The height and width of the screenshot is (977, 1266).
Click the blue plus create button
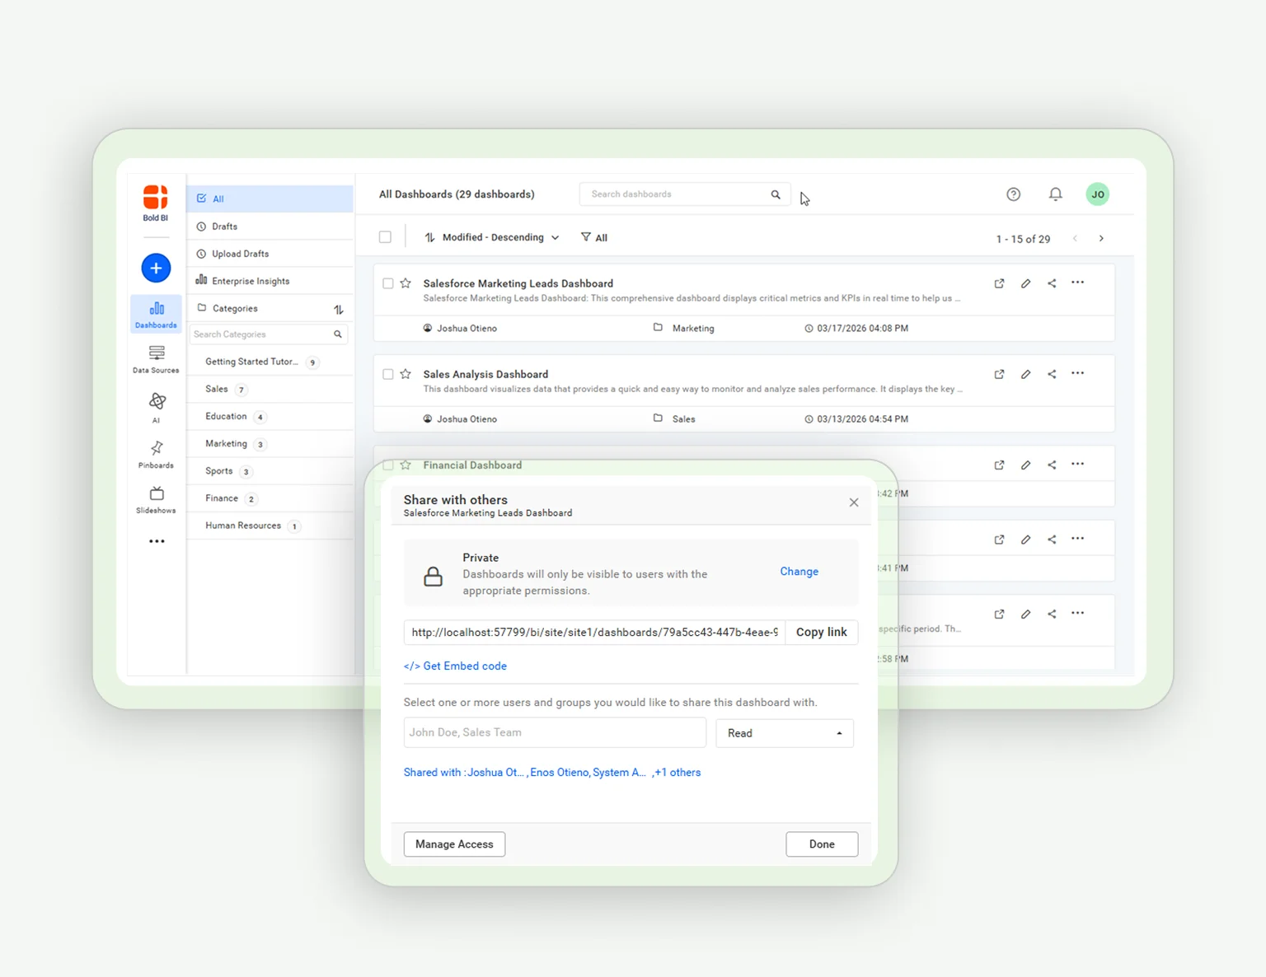(x=156, y=268)
